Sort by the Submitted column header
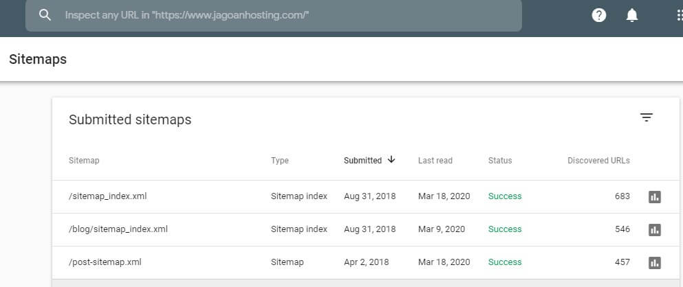This screenshot has height=287, width=683. coord(363,161)
